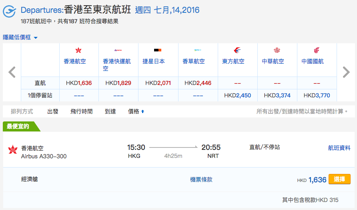Click the 1個停留站 row header
The width and height of the screenshot is (357, 210).
coord(40,95)
